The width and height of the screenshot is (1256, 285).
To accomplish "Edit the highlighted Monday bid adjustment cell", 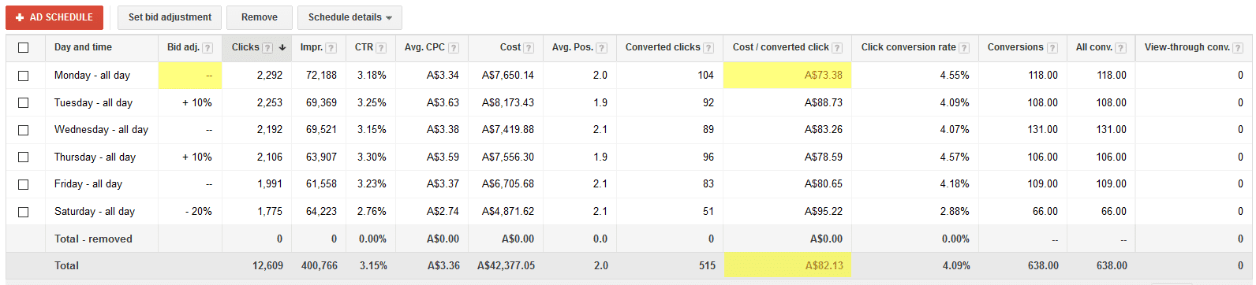I will click(190, 76).
